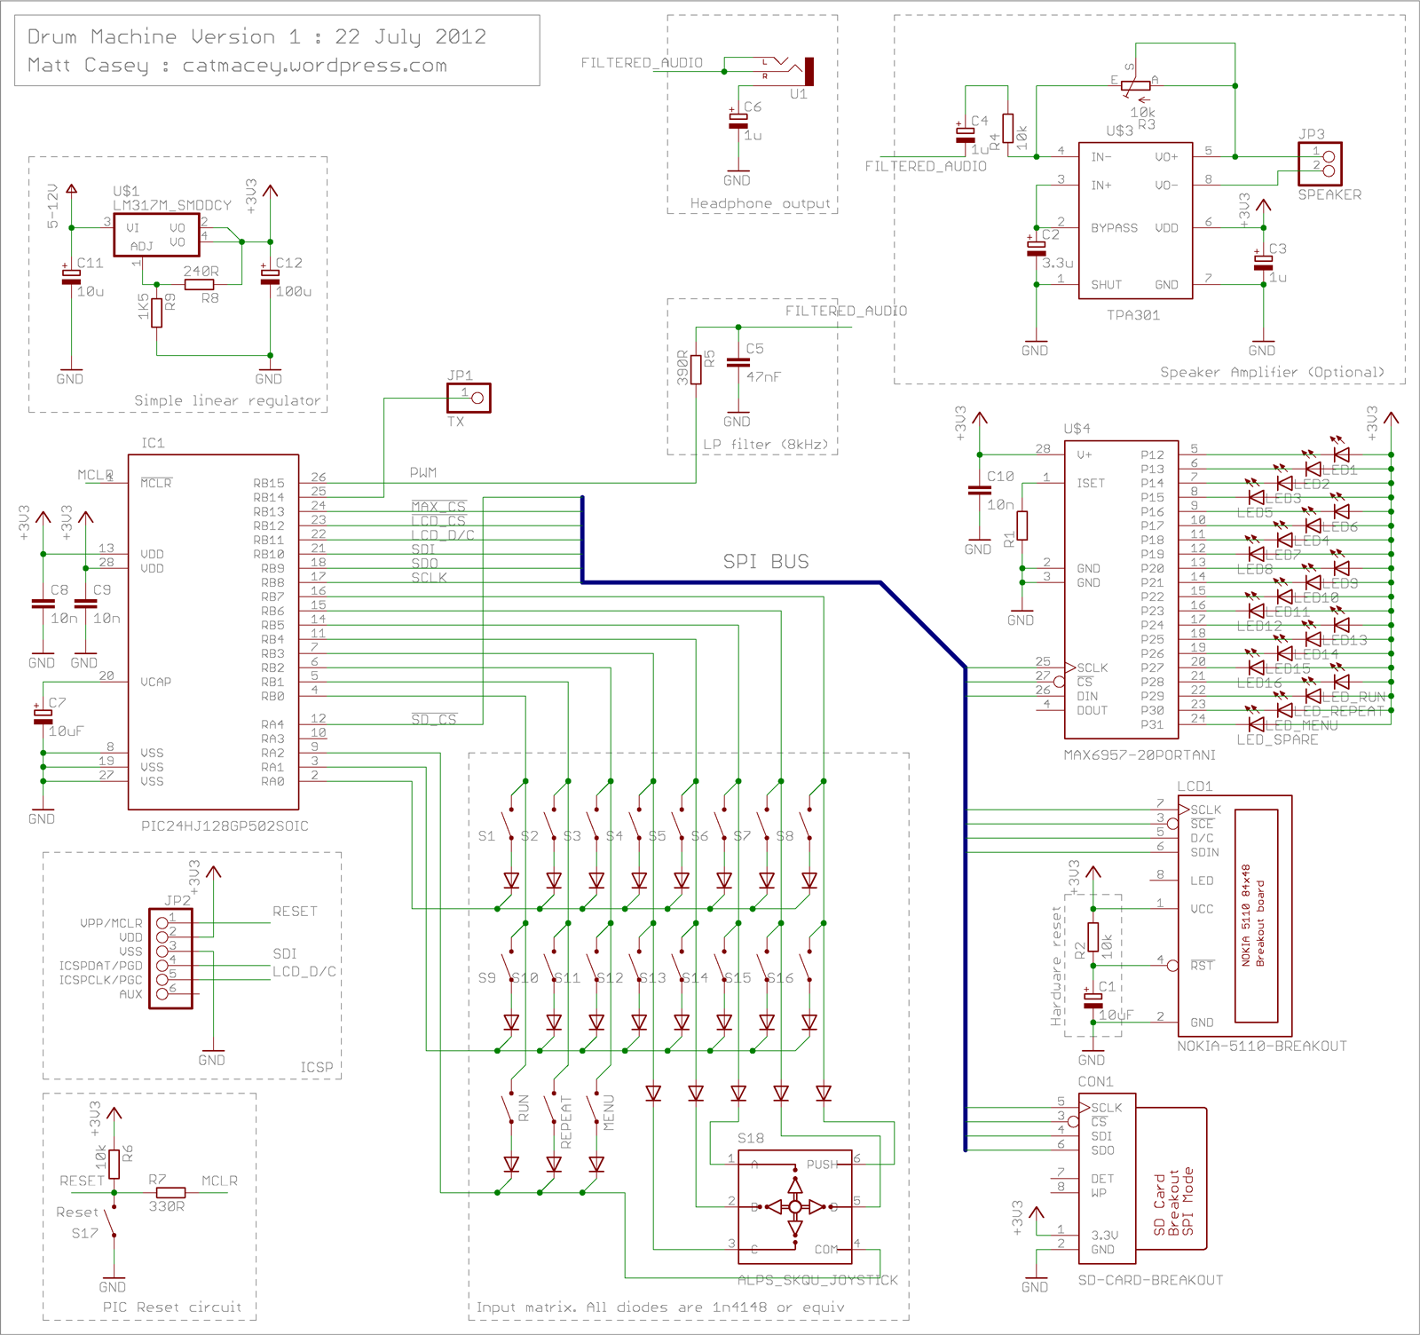Viewport: 1420px width, 1335px height.
Task: Select the R8 240R resistor
Action: click(x=199, y=285)
